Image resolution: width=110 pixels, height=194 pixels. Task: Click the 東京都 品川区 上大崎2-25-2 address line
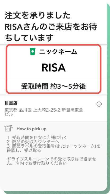(44, 110)
